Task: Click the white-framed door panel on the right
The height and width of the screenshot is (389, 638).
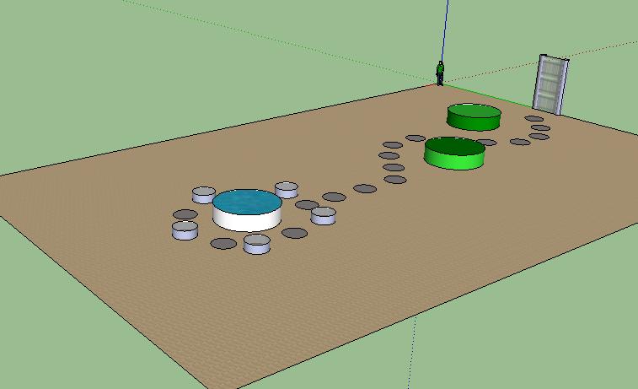Action: [550, 84]
